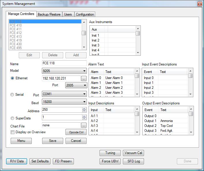Select FCE 411 in the controller list
The image size is (204, 171).
point(45,29)
